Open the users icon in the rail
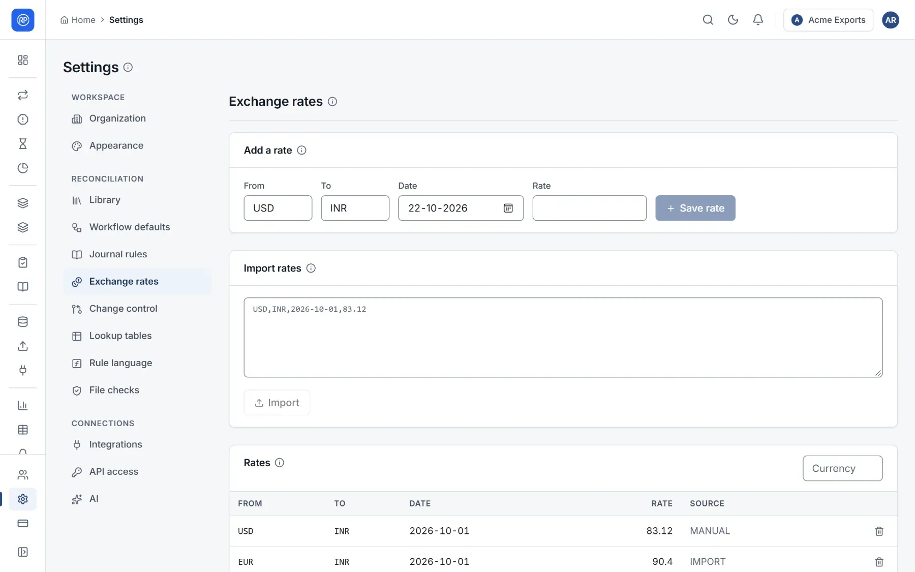The height and width of the screenshot is (572, 915). coord(23,475)
